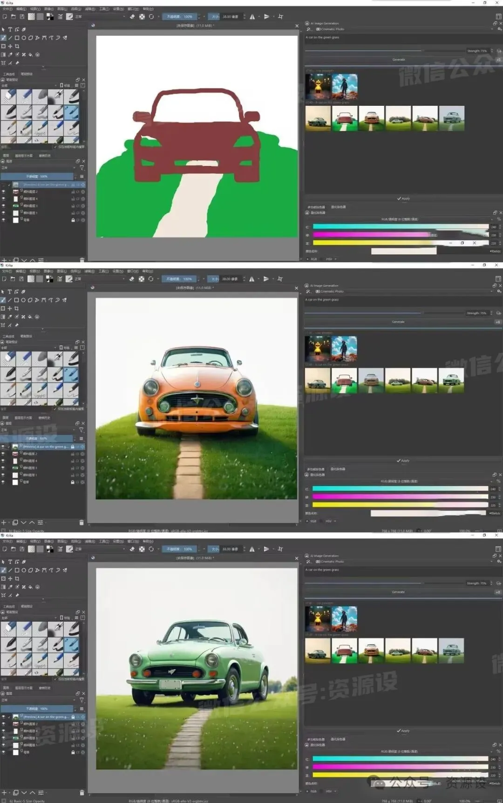Viewport: 503px width, 803px height.
Task: Hide paint layer 4 in the top screenshot
Action: [x=4, y=199]
